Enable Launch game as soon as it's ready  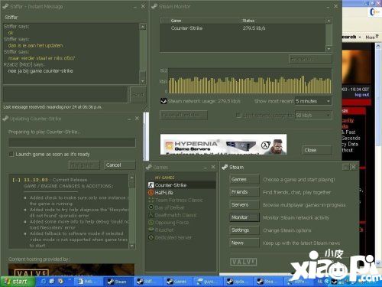coord(11,154)
